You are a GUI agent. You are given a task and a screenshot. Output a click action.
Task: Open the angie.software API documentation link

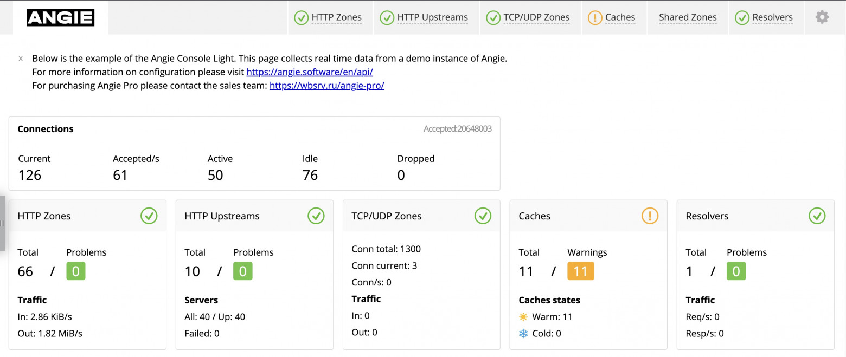point(310,72)
